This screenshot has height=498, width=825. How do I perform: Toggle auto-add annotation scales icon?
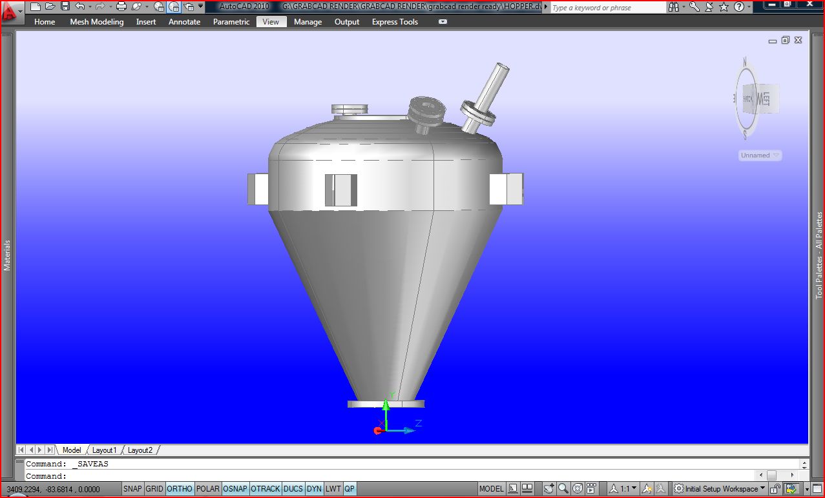pyautogui.click(x=662, y=489)
